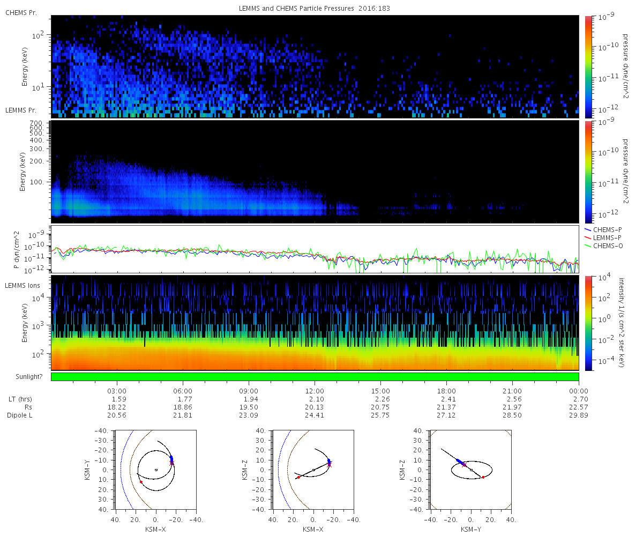Select the 'LEMMS Pr.' panel label

[21, 110]
